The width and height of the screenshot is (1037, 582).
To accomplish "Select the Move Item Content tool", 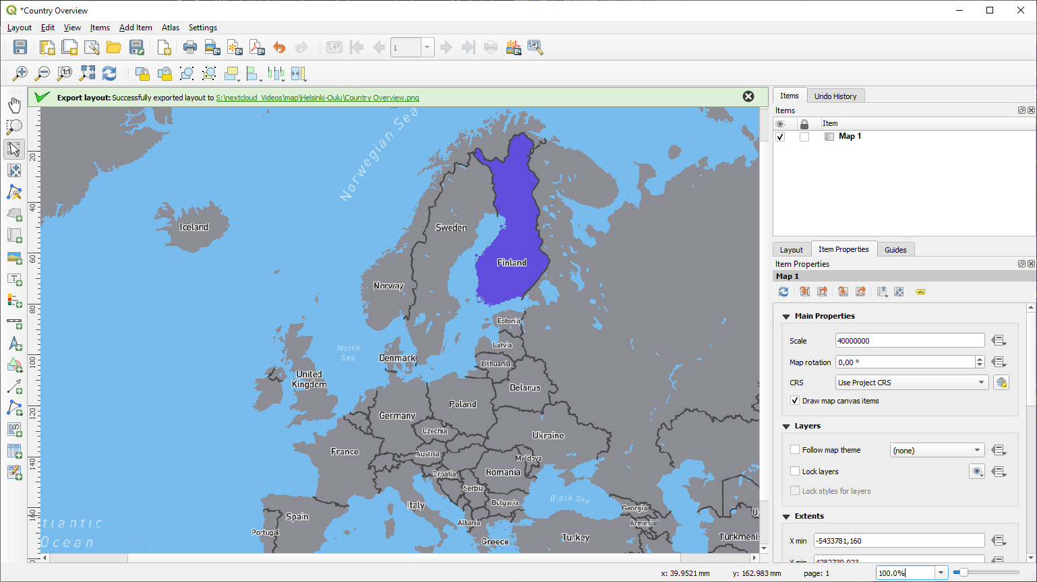I will pyautogui.click(x=15, y=170).
